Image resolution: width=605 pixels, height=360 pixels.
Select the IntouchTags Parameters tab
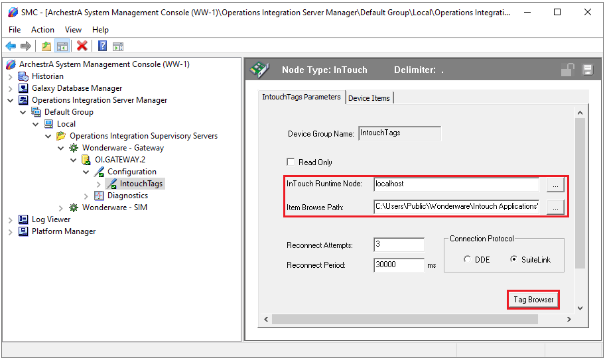coord(301,97)
